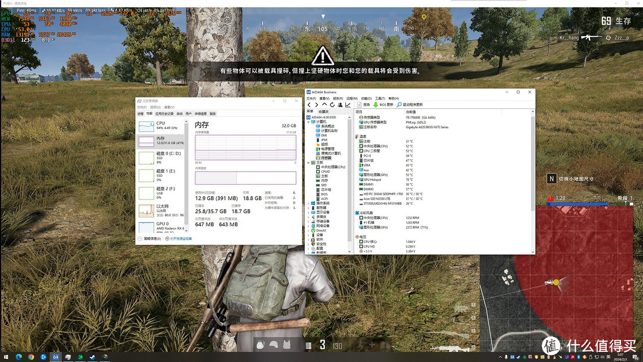This screenshot has width=643, height=362.
Task: Expand the 操作系统 node in AIDA64 tree
Action: click(308, 204)
